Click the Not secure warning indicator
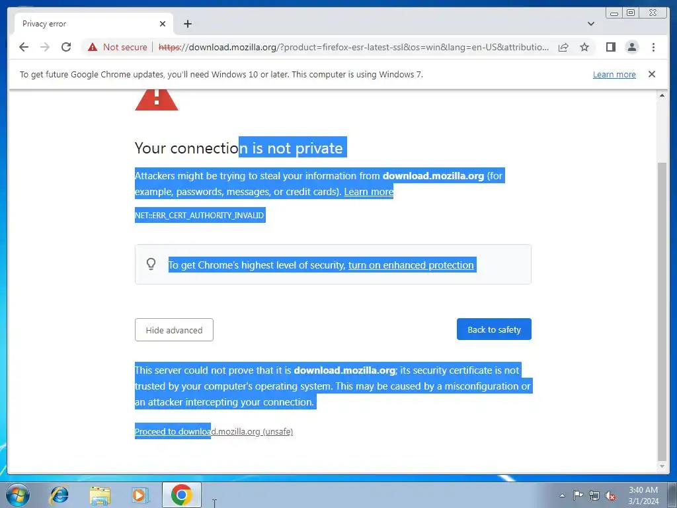Screen dimensions: 677x508 coord(118,47)
